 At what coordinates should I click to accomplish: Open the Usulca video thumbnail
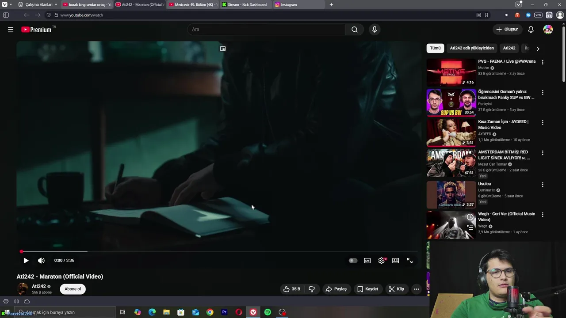pos(451,194)
